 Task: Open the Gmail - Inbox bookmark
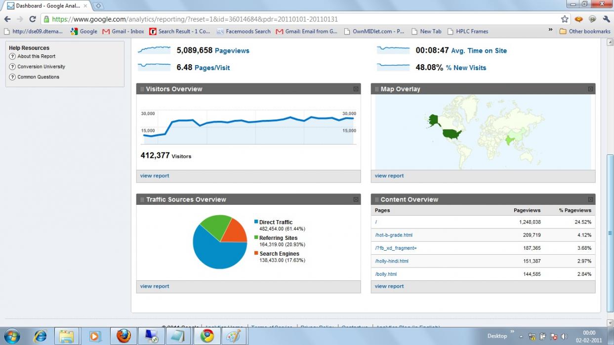coord(123,31)
